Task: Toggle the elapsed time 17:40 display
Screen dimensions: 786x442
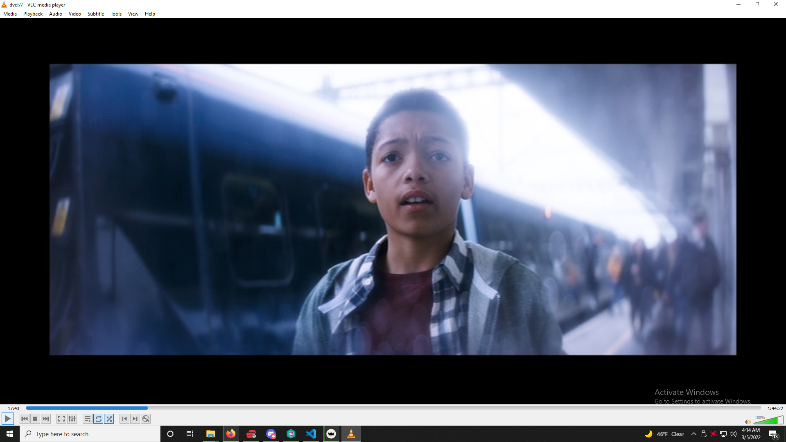Action: click(x=14, y=408)
